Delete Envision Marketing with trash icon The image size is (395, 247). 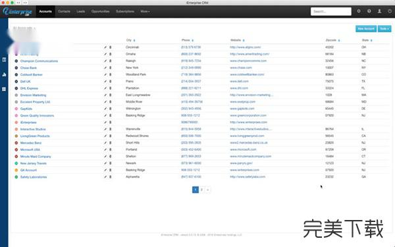(110, 95)
